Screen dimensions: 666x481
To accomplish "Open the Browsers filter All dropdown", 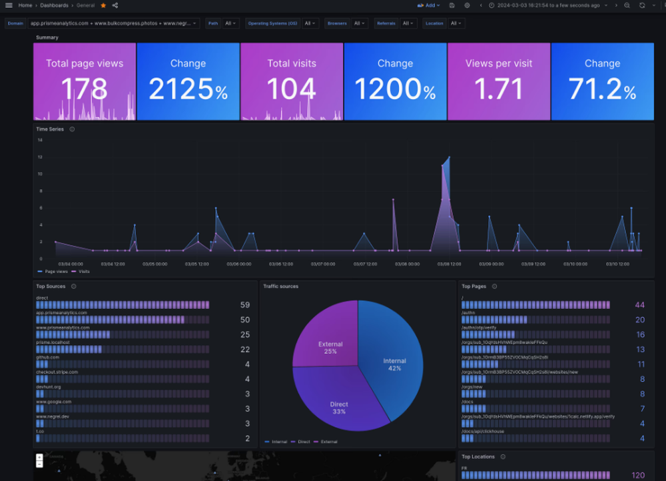I will (360, 23).
